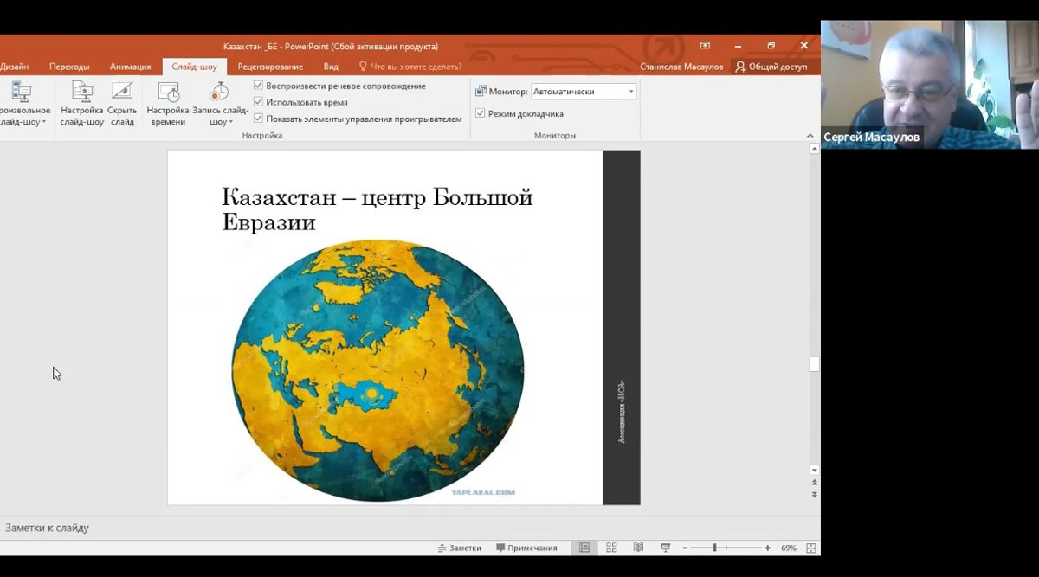Uncheck Использовать время option
The image size is (1039, 577).
tap(259, 102)
